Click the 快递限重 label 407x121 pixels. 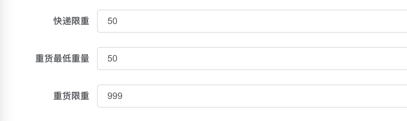[71, 21]
